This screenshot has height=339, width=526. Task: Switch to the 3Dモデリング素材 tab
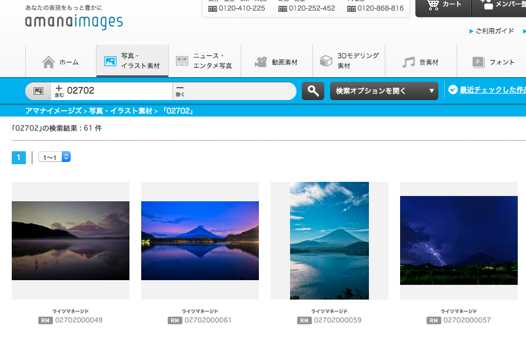pyautogui.click(x=349, y=61)
